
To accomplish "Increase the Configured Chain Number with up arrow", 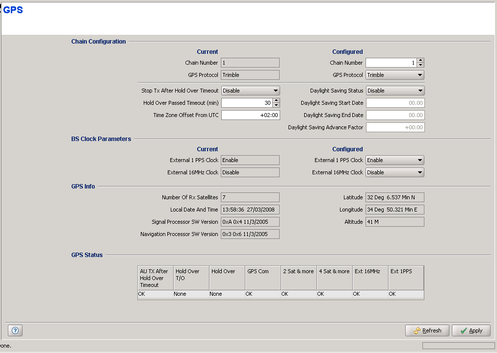I will [x=420, y=61].
